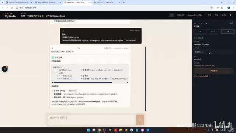This screenshot has height=133, width=236.
Task: Click the republish button in workspace panel
Action: tap(214, 71)
